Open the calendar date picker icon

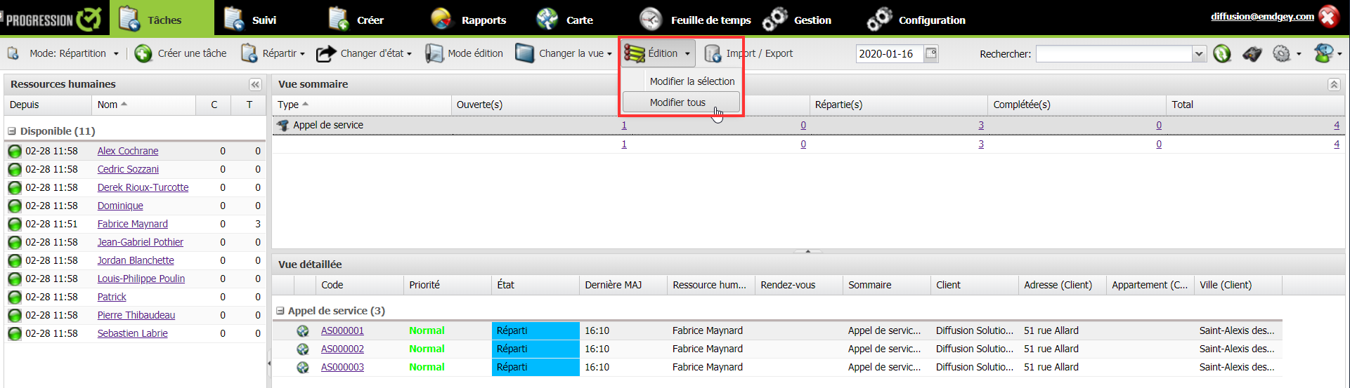(931, 53)
